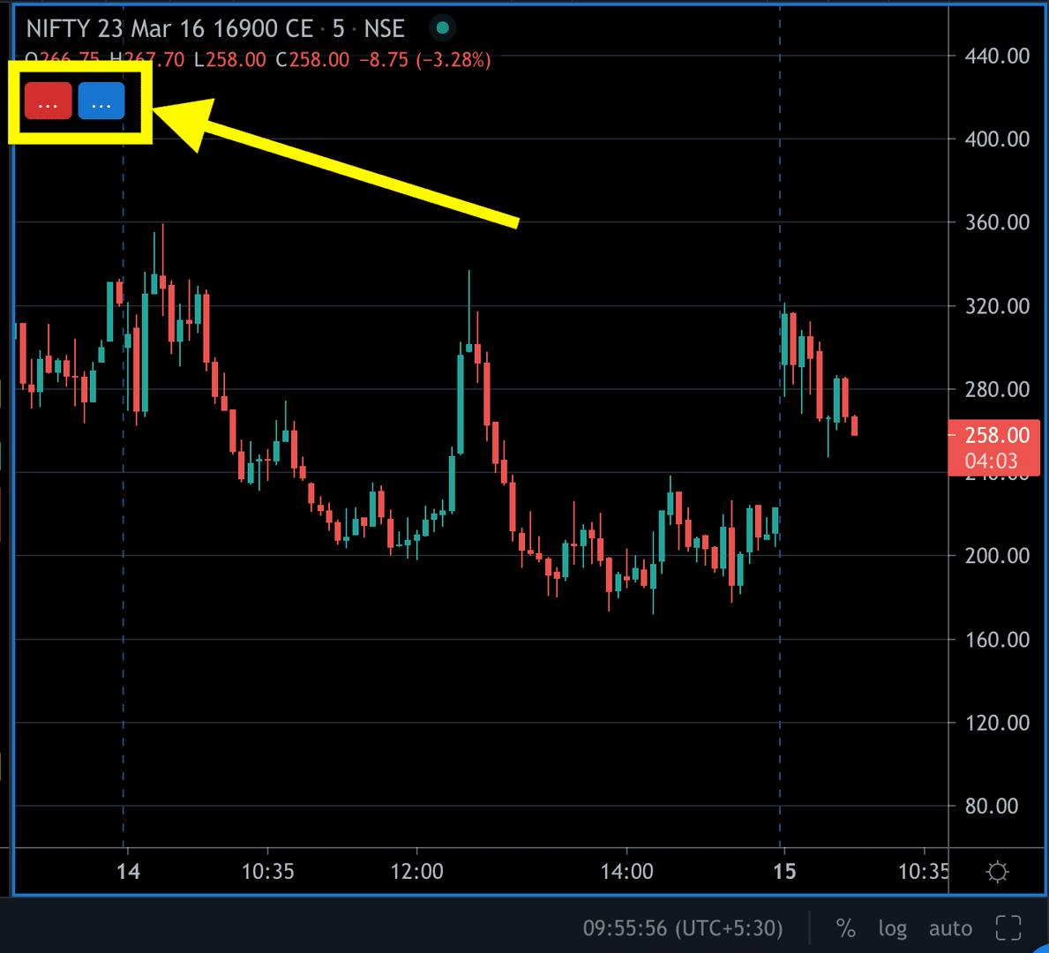The width and height of the screenshot is (1049, 953).
Task: Click the 14:00 time axis label
Action: click(x=626, y=871)
